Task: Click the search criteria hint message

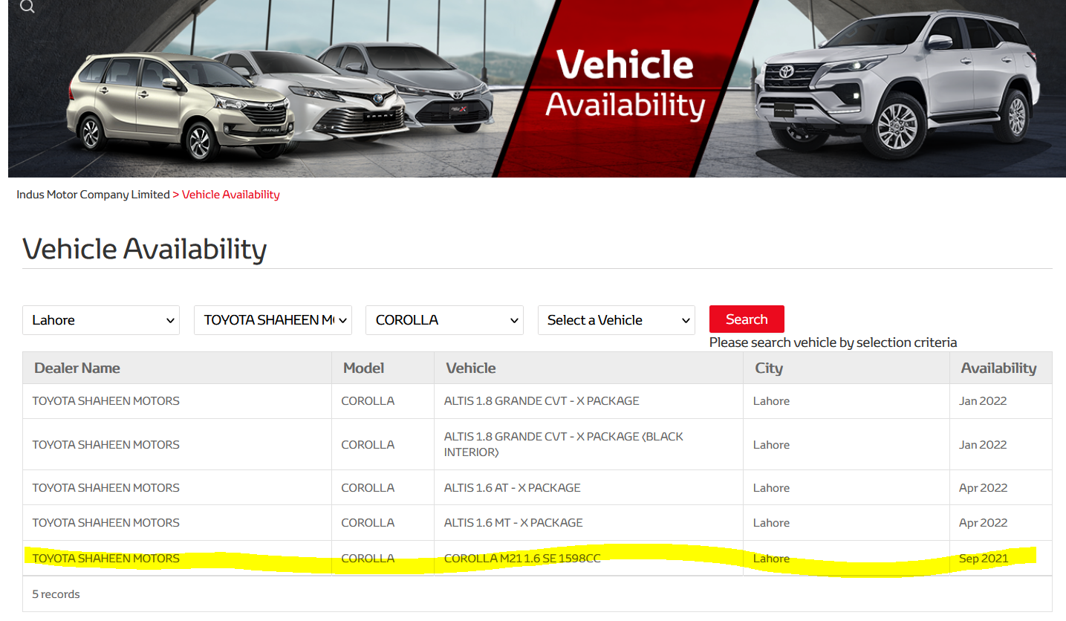Action: pyautogui.click(x=833, y=342)
